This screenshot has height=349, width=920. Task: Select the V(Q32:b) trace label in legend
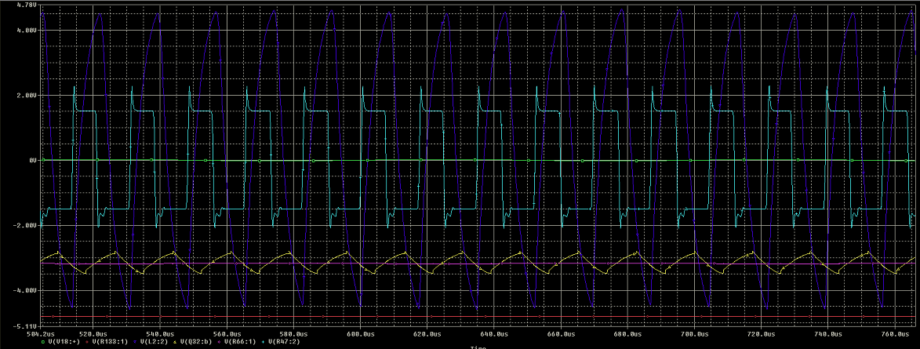tap(196, 342)
